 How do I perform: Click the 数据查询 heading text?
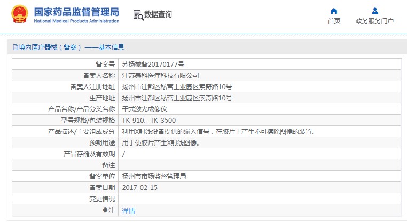(x=158, y=14)
